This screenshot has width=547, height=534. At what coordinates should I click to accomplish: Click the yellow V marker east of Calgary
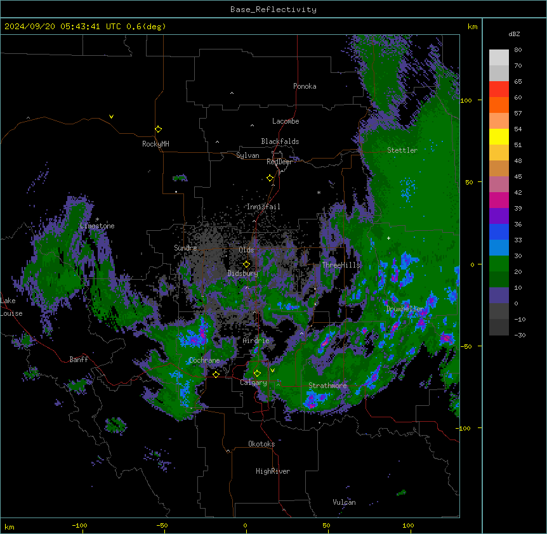pyautogui.click(x=272, y=370)
